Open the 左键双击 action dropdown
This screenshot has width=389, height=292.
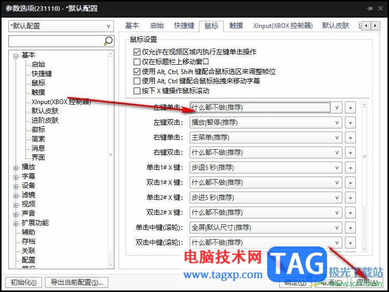(266, 123)
